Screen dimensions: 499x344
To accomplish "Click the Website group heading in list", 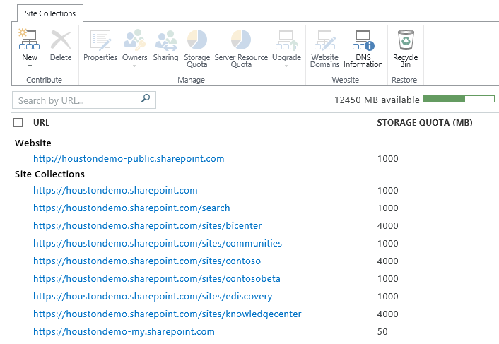I will [33, 143].
